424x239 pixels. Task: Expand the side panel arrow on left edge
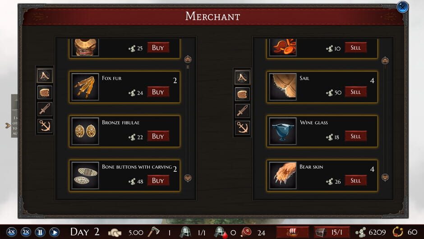click(x=8, y=126)
